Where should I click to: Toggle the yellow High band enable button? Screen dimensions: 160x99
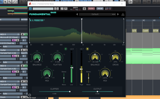click(x=87, y=49)
